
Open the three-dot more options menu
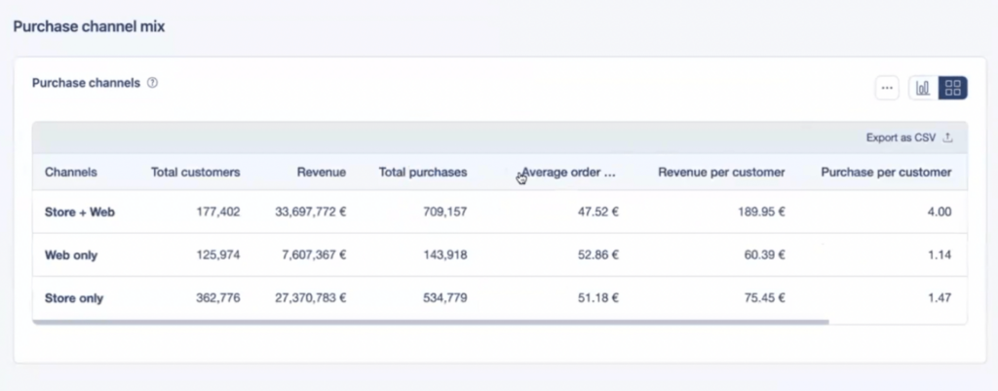887,88
